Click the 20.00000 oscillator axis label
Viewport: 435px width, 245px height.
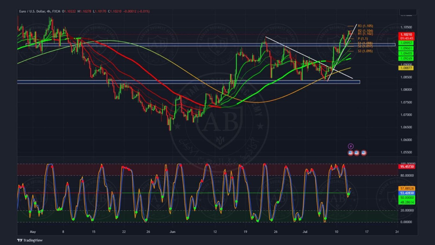[407, 210]
